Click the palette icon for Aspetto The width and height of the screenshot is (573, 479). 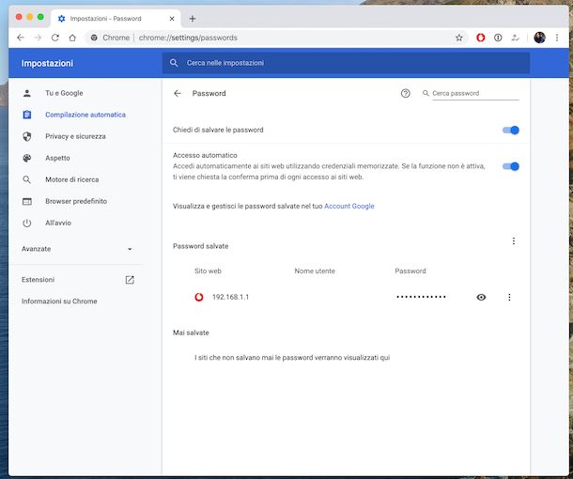[26, 158]
